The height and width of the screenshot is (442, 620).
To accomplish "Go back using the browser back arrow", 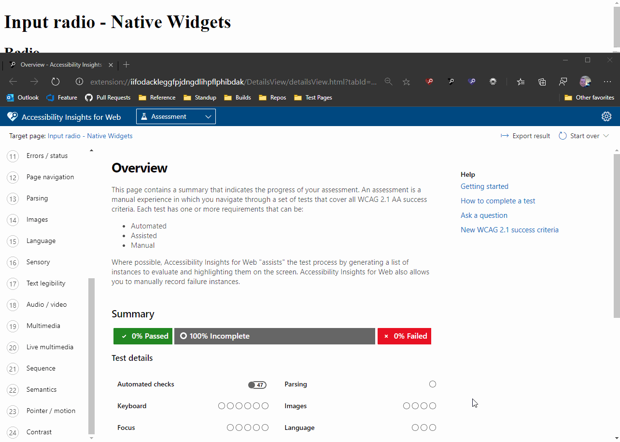I will pos(13,82).
